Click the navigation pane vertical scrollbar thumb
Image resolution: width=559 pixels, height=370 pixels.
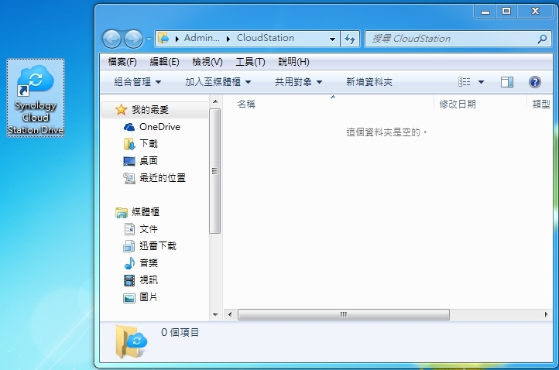215,171
